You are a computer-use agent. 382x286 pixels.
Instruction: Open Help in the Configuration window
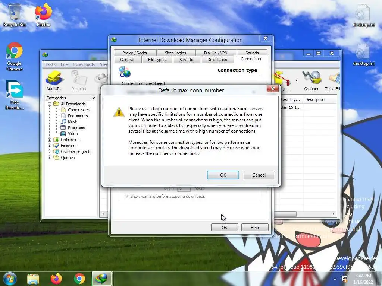254,228
